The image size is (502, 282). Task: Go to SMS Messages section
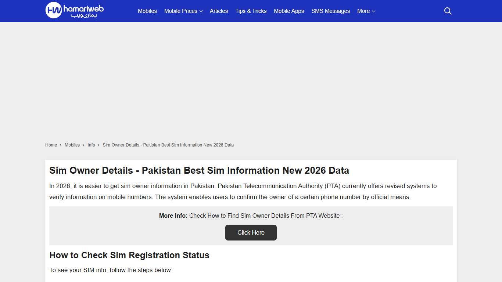coord(330,11)
